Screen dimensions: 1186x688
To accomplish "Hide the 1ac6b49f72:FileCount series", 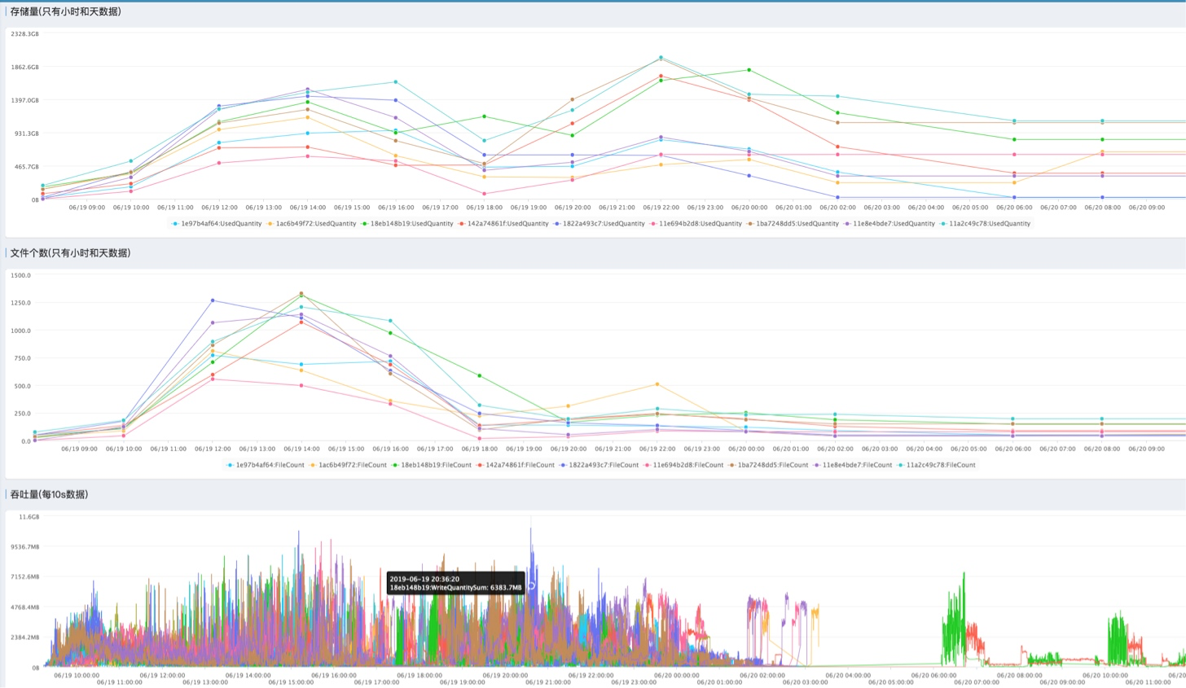I will click(349, 465).
